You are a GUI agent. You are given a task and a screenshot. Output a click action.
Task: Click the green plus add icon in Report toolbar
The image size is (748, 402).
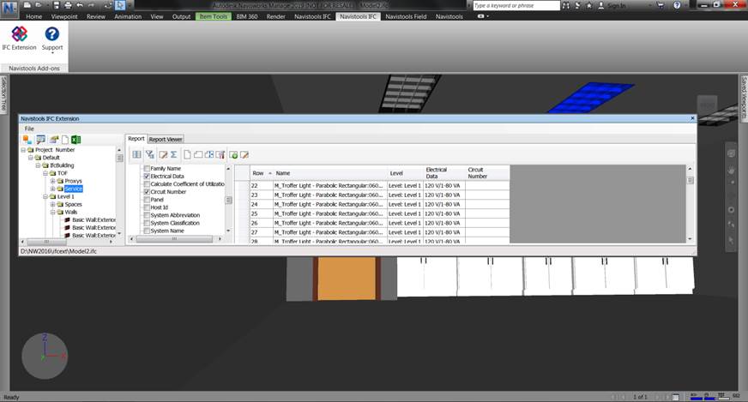[233, 154]
